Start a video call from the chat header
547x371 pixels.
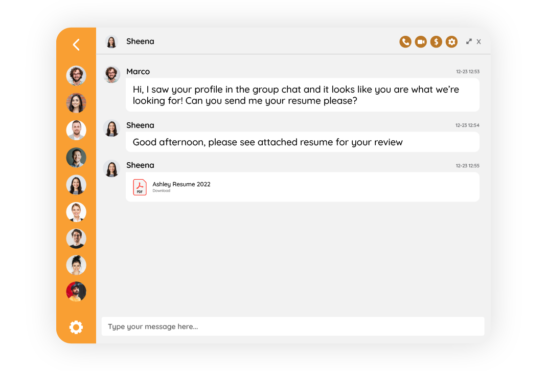(x=421, y=41)
